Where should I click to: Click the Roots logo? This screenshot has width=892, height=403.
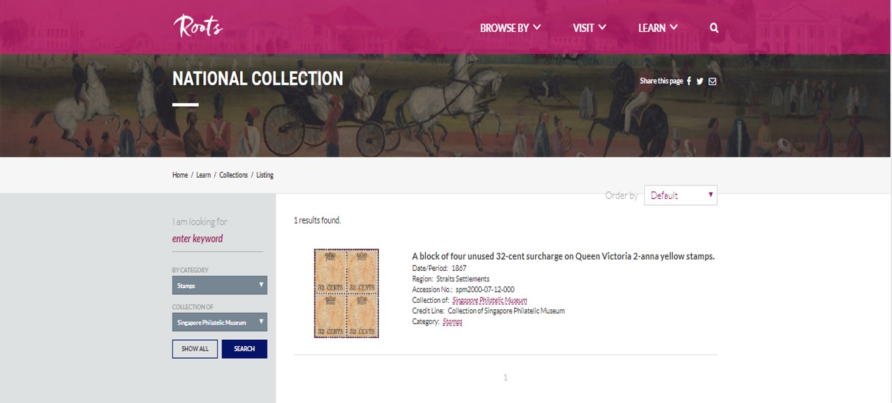(x=198, y=26)
